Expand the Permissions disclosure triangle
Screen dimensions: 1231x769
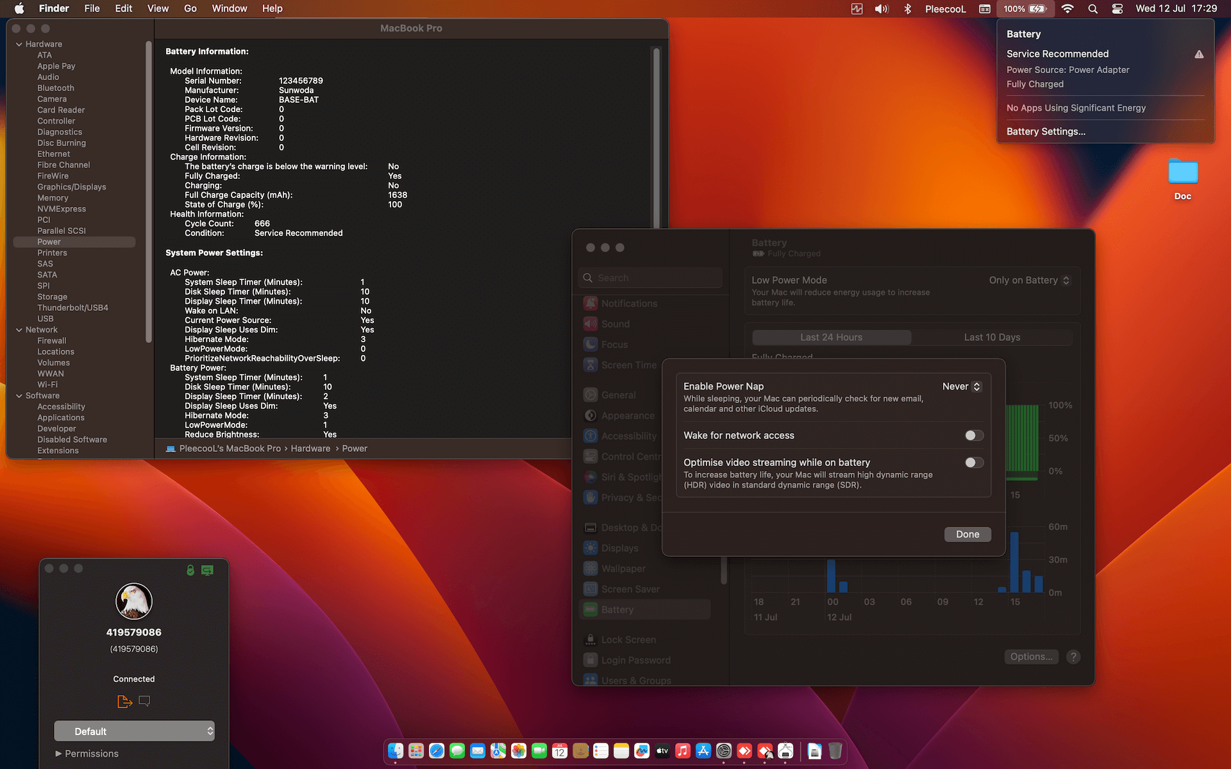tap(58, 754)
